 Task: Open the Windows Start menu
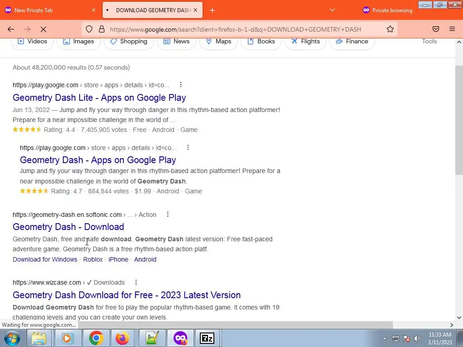click(12, 338)
